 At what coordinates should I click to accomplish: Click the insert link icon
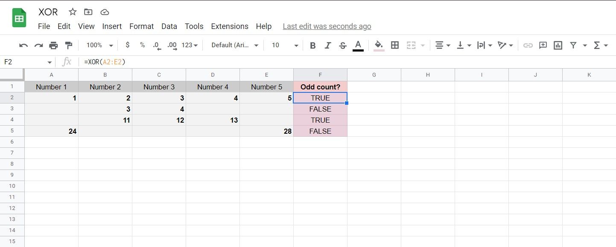528,45
